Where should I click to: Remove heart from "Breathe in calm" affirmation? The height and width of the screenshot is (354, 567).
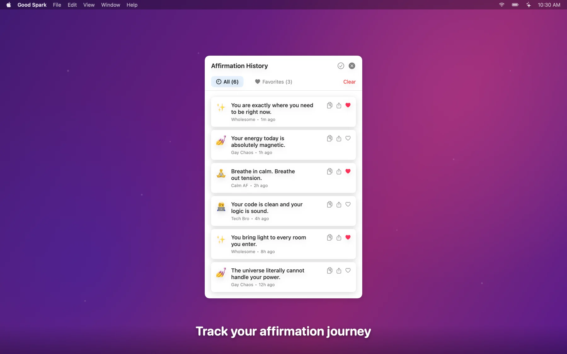pyautogui.click(x=348, y=171)
